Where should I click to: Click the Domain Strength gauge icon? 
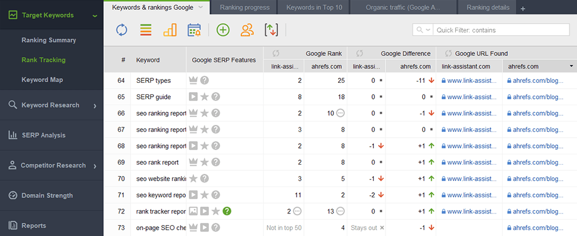pos(13,195)
